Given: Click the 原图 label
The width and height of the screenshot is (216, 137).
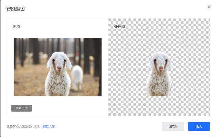Looking at the screenshot, I should point(17,26).
